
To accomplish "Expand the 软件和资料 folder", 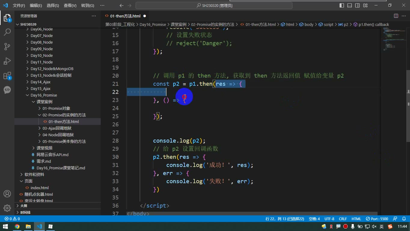I will 34,174.
